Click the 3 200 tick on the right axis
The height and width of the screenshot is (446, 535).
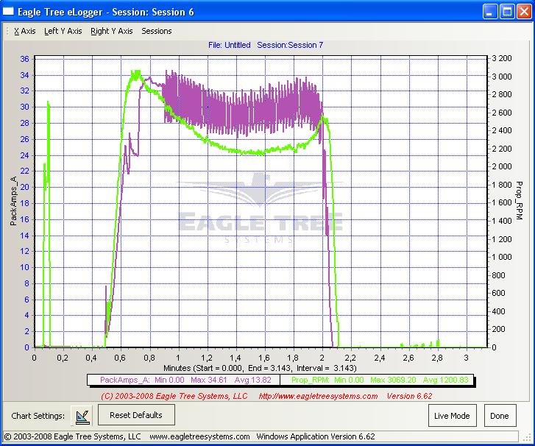(x=501, y=58)
